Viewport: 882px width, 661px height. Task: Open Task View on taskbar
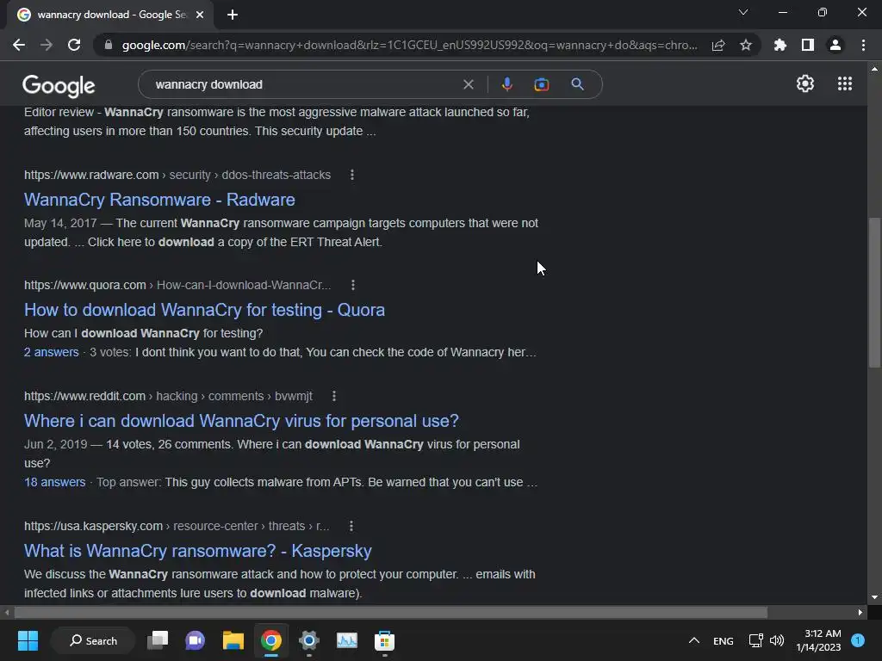pyautogui.click(x=158, y=640)
